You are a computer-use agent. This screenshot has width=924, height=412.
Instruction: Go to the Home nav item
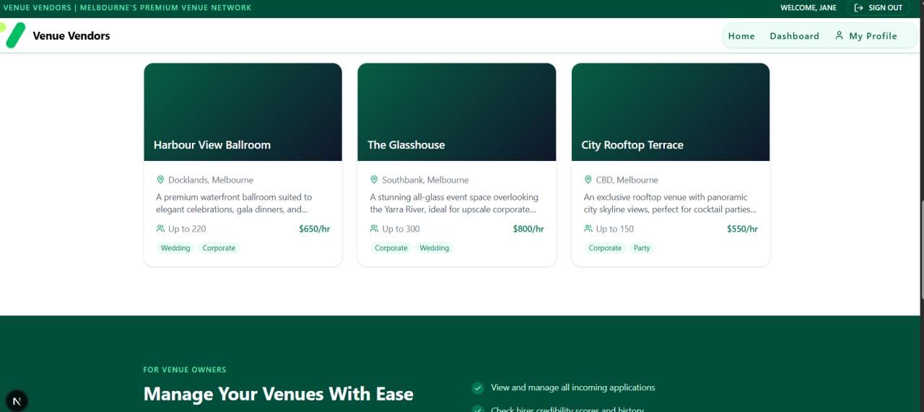741,36
